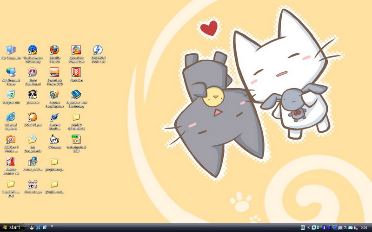Click the taskbar clock showing 0:08

coord(364,227)
